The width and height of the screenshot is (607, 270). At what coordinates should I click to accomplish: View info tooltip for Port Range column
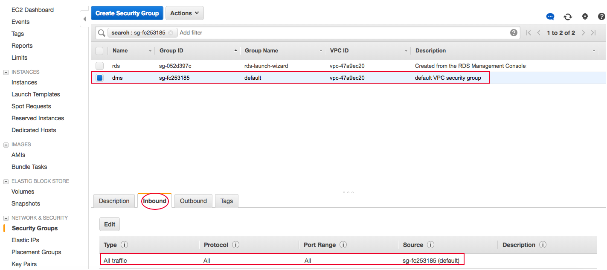(x=343, y=244)
